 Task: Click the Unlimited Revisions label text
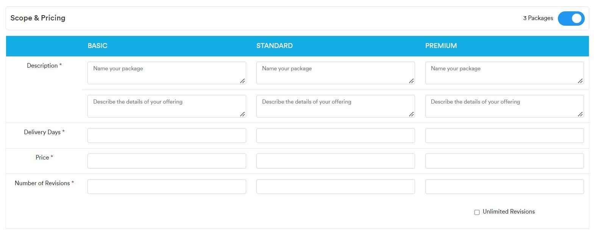(x=509, y=212)
